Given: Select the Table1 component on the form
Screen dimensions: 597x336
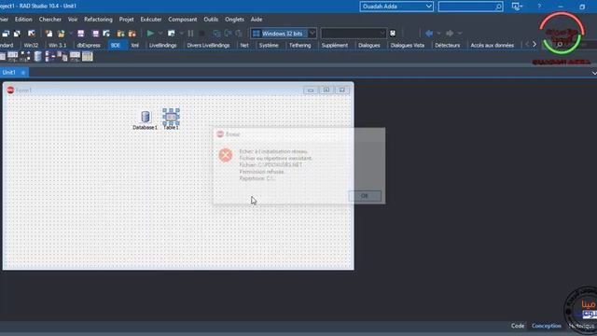Looking at the screenshot, I should click(x=171, y=117).
